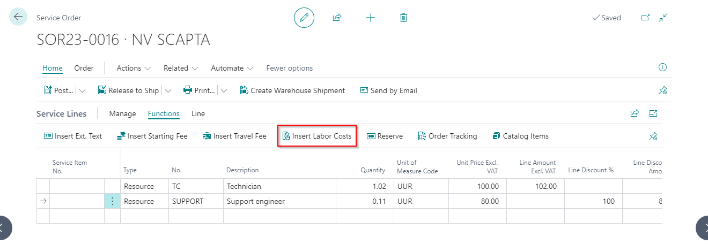
Task: Expand the Service Lines section to full view
Action: pos(653,113)
